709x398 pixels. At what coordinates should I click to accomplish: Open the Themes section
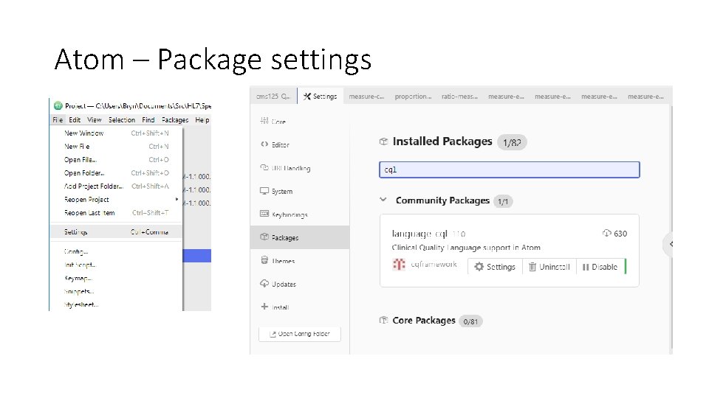point(300,261)
